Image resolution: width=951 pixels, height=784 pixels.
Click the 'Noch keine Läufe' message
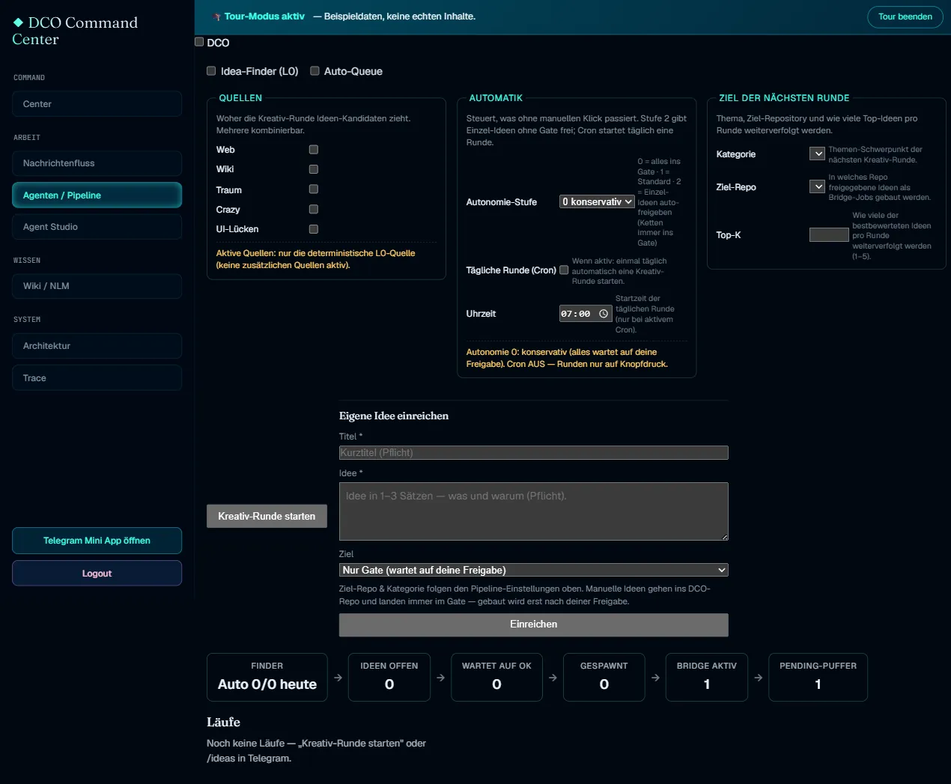pyautogui.click(x=316, y=751)
